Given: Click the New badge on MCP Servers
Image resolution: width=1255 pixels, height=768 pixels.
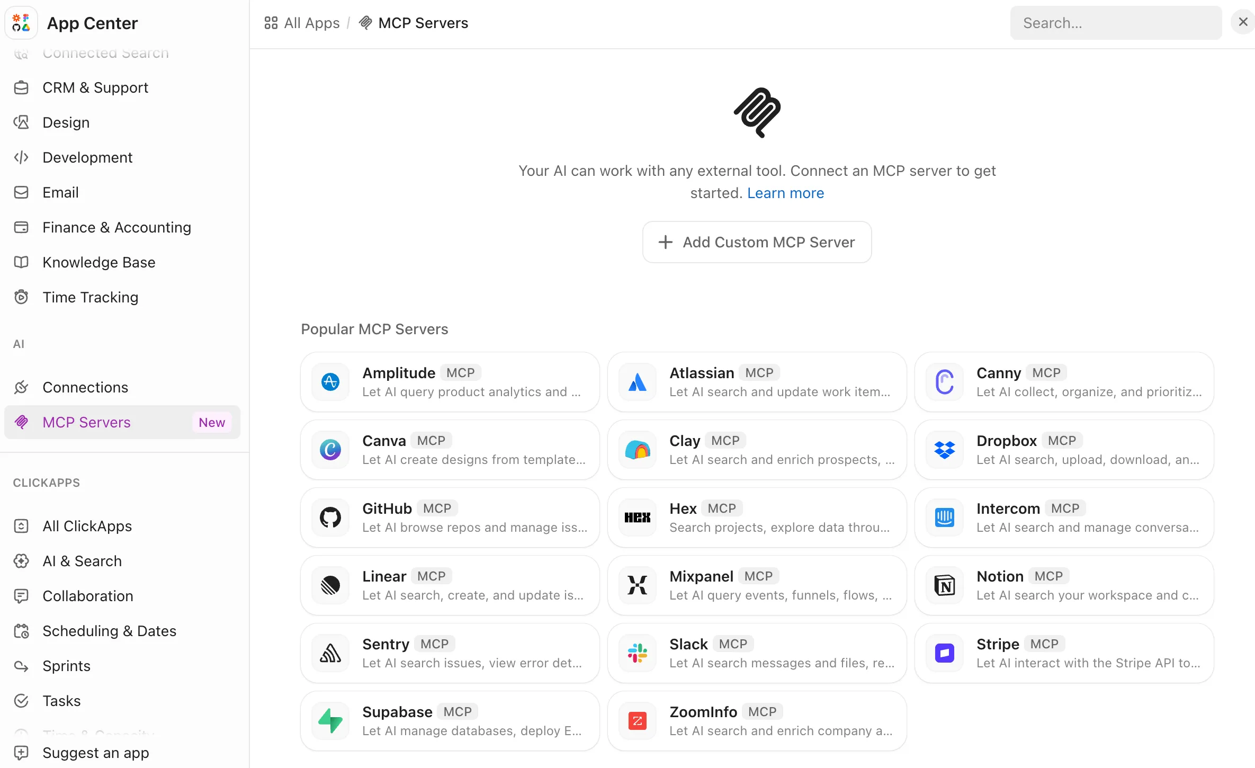Looking at the screenshot, I should pos(212,422).
